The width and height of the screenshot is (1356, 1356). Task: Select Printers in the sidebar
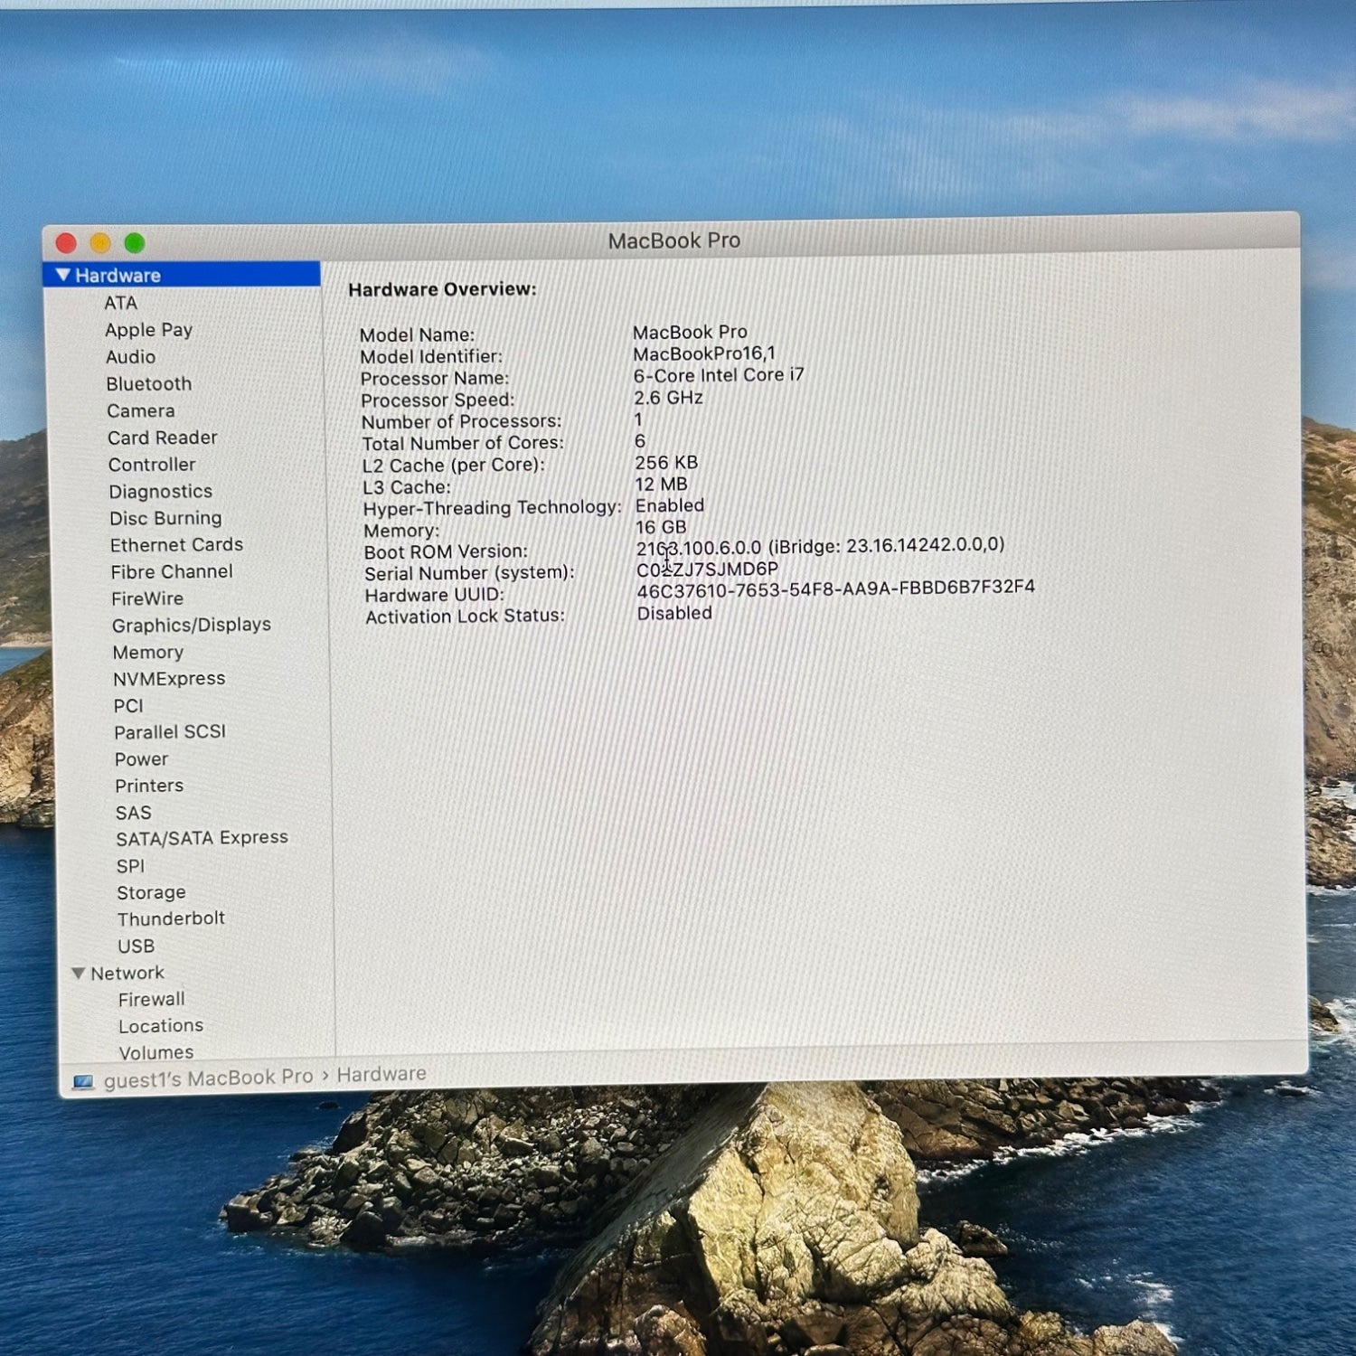point(149,786)
